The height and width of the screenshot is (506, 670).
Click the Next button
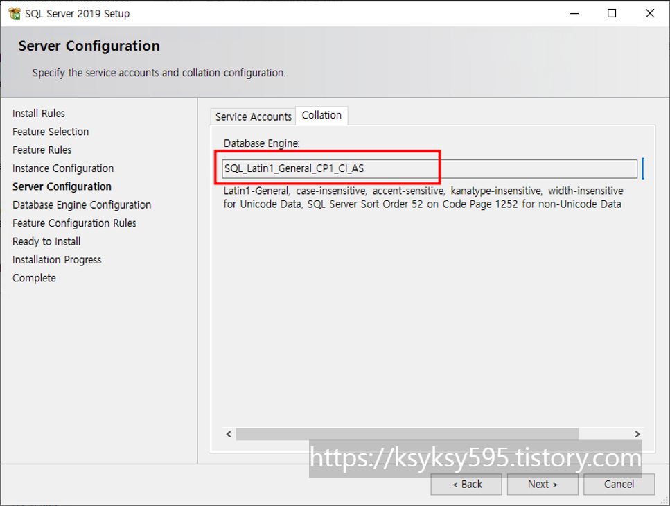[543, 485]
